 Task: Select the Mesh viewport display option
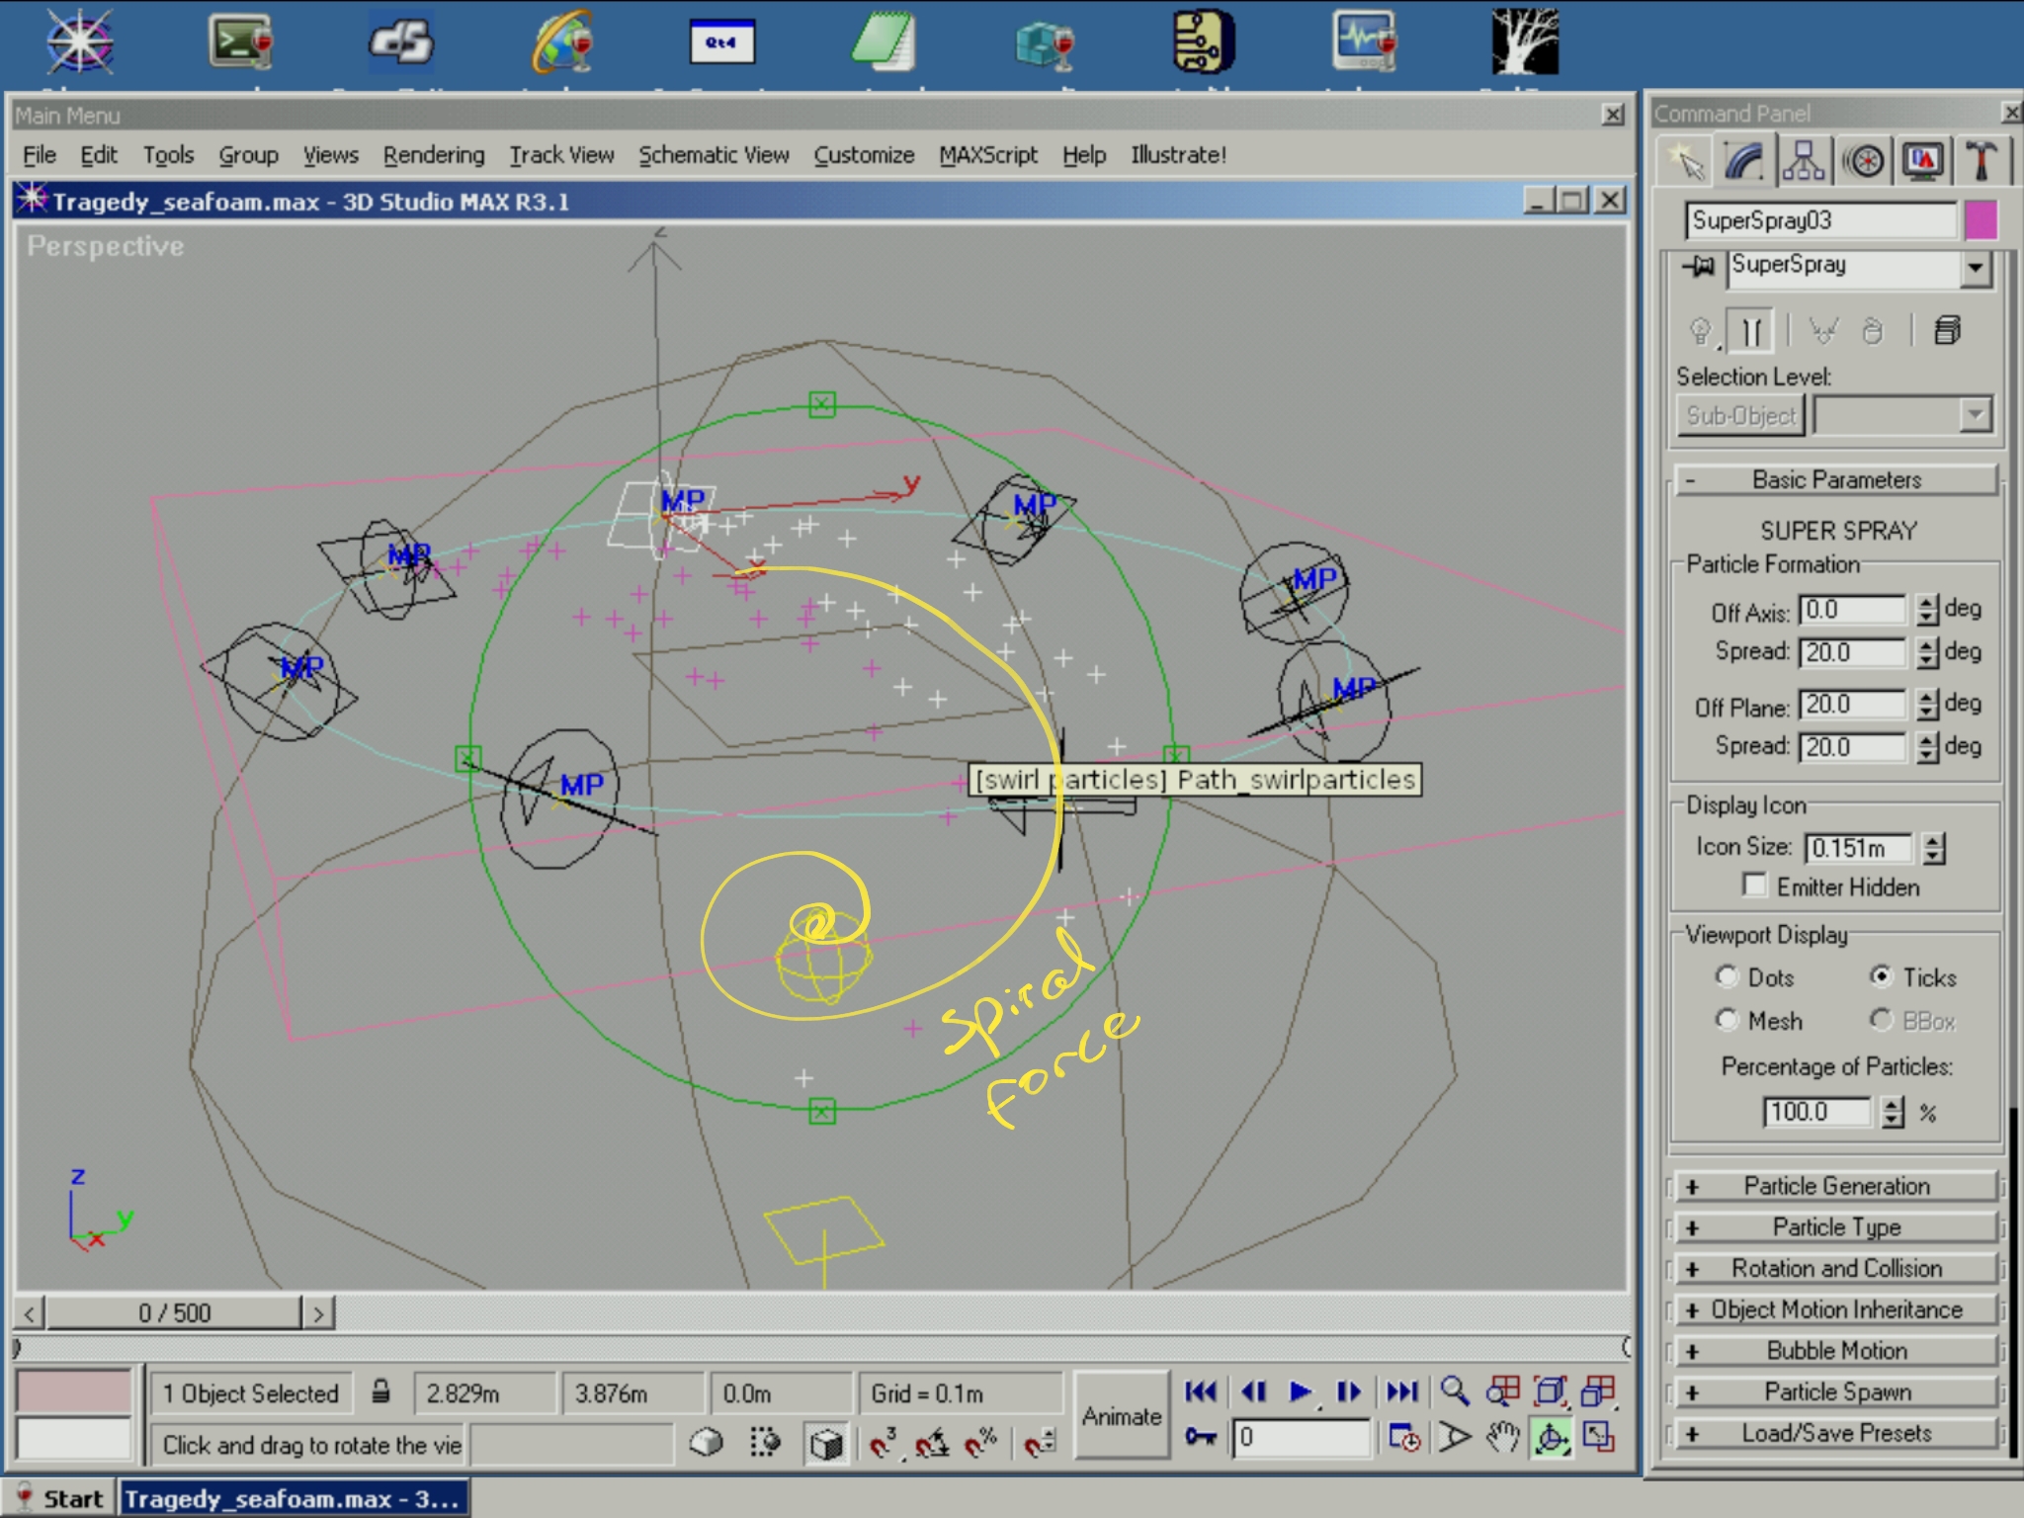point(1727,1019)
